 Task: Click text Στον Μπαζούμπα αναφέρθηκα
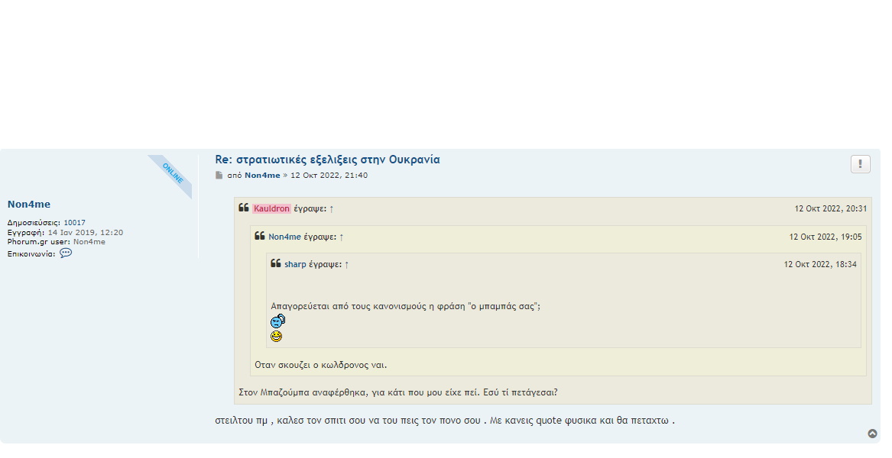(303, 392)
